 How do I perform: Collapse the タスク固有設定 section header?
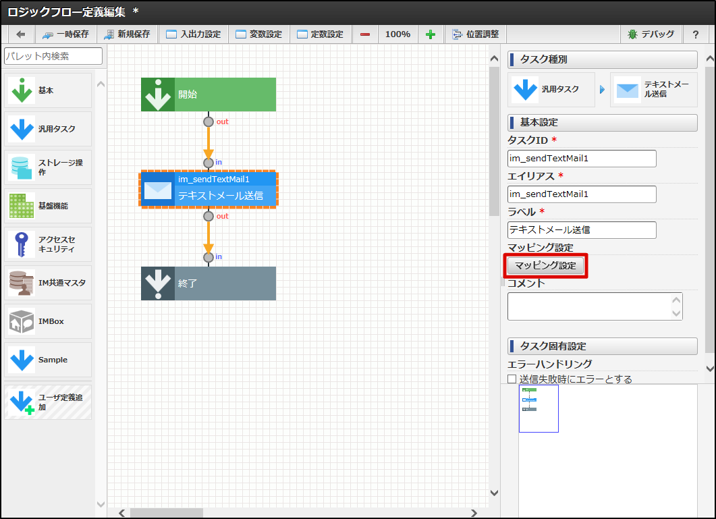point(603,346)
